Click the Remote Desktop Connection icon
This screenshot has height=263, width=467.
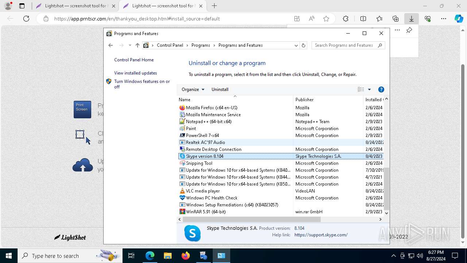pyautogui.click(x=182, y=149)
